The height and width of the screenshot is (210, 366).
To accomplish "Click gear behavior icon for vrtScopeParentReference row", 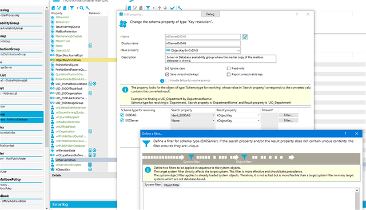I will click(x=94, y=155).
